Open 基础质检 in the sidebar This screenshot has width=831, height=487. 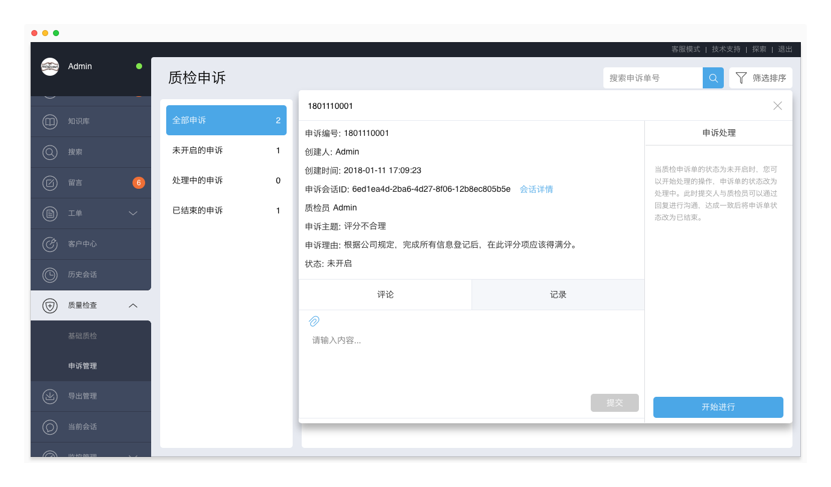tap(82, 336)
